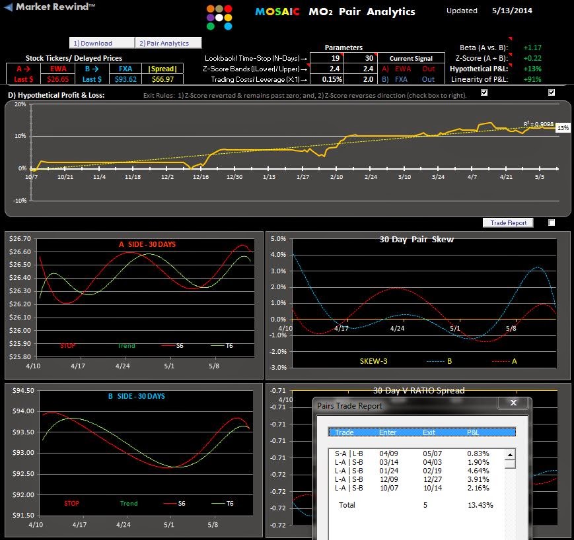Click the Leverage 2.0 cell
Viewport: 574px width, 540px height.
click(361, 79)
